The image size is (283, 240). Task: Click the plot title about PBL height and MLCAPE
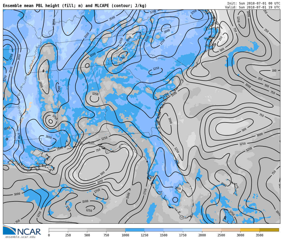[x=75, y=6]
